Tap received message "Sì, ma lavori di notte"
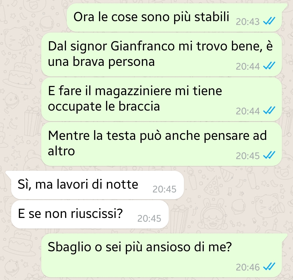 97,185
